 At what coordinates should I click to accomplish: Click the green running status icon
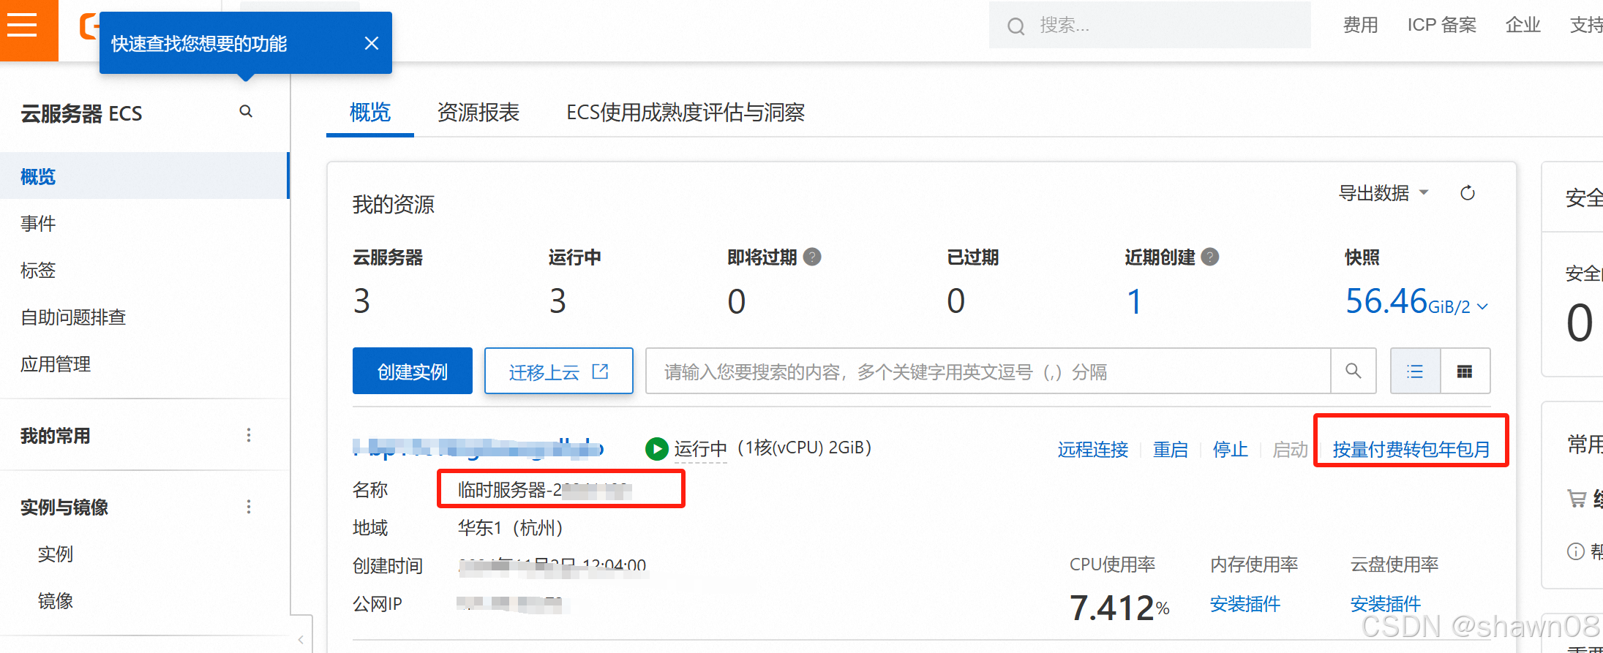click(x=656, y=448)
